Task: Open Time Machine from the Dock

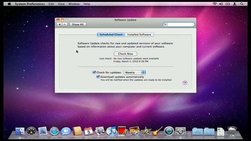Action: [169, 131]
